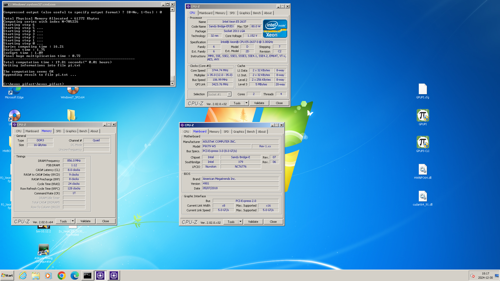The image size is (500, 281).
Task: Click the DRAM Frequency value 856.0 MHz
Action: coord(74,161)
